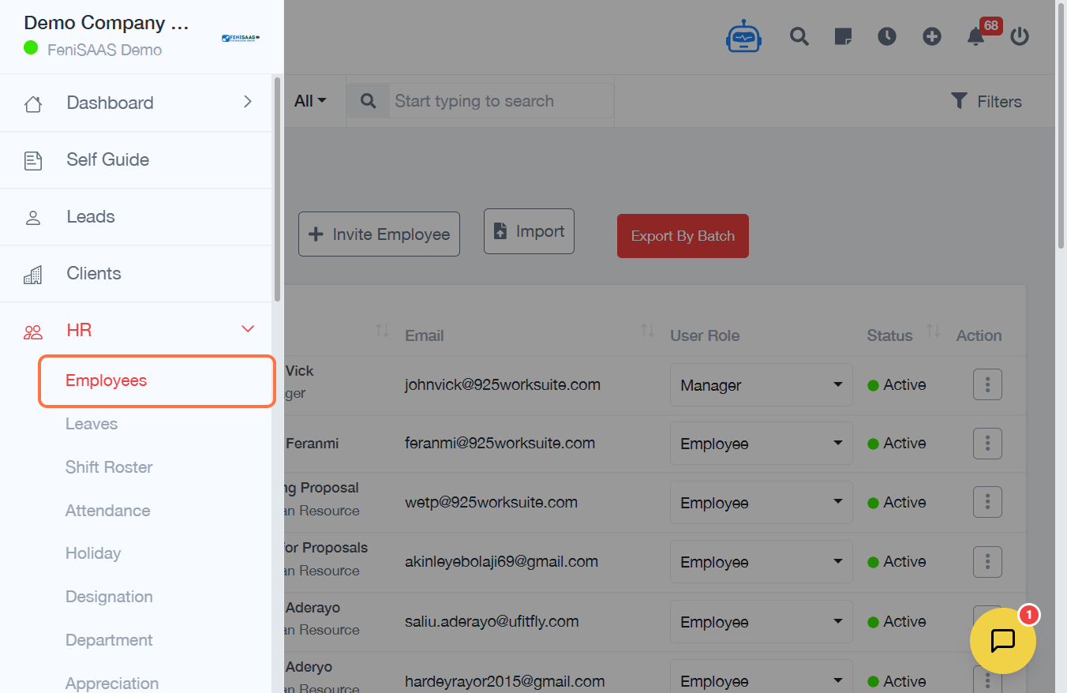Open the yellow chat bubble widget
The width and height of the screenshot is (1067, 693).
click(1002, 640)
